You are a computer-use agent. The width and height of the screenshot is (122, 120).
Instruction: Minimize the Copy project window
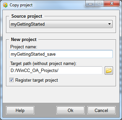coord(90,4)
